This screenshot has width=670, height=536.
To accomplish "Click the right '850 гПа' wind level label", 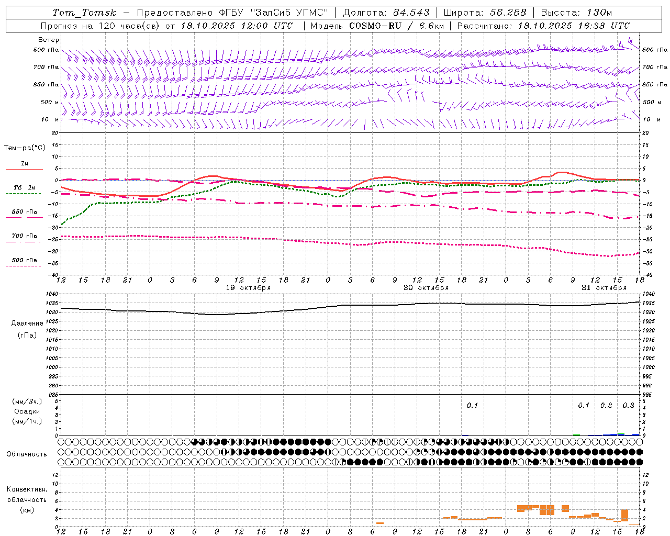I will [655, 84].
